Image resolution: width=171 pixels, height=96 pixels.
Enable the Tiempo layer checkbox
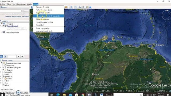(x=3, y=78)
